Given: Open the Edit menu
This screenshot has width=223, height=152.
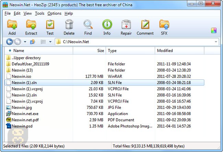Looking at the screenshot, I should point(17,13).
